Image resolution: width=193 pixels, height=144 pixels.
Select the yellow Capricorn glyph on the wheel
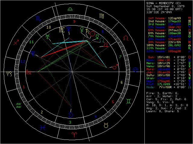point(9,74)
